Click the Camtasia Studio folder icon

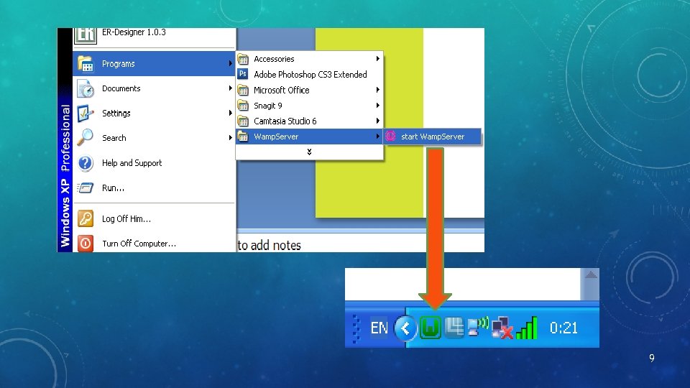coord(243,121)
